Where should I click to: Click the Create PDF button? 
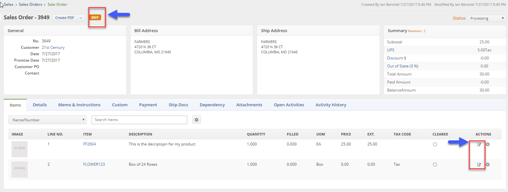65,18
